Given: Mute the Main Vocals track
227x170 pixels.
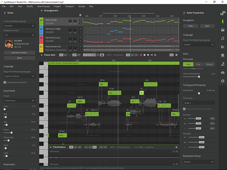Looking at the screenshot, I should (x=80, y=20).
